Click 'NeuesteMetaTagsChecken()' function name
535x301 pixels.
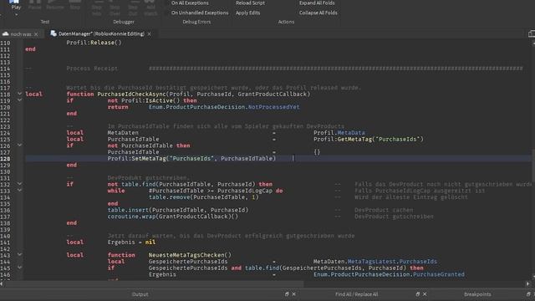click(x=190, y=255)
